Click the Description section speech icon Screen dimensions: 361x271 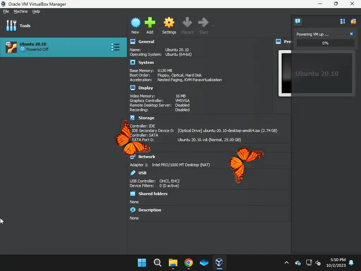pos(133,210)
